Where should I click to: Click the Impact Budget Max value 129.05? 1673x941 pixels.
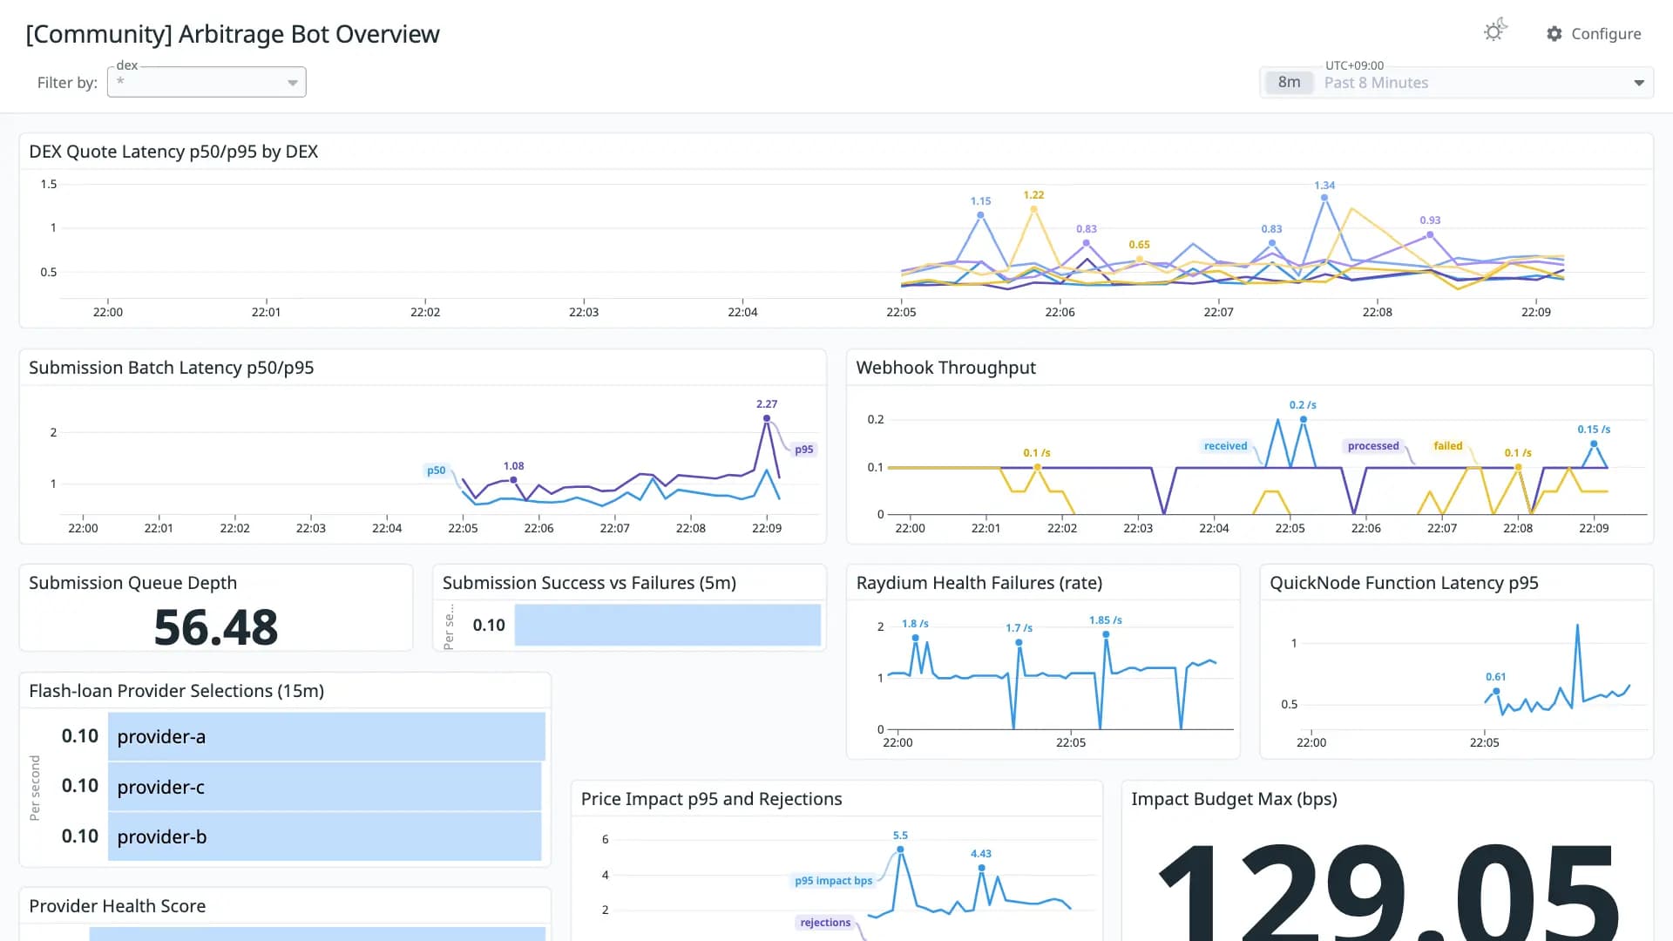tap(1389, 893)
